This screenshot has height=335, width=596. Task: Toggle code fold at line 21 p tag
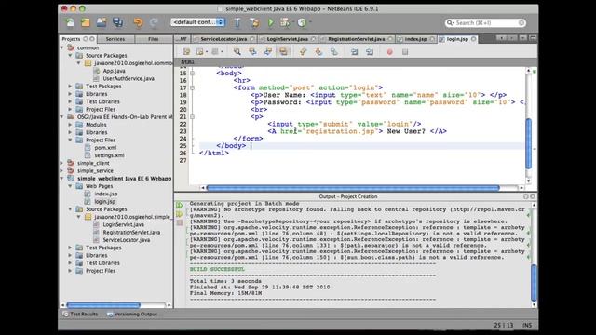[193, 116]
